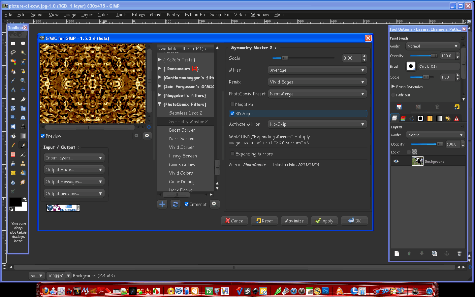Toggle the Internet checkbox
Screen dimensions: 475x297
[x=186, y=204]
